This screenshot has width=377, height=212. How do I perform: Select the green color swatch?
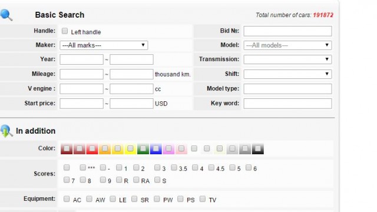coord(143,148)
